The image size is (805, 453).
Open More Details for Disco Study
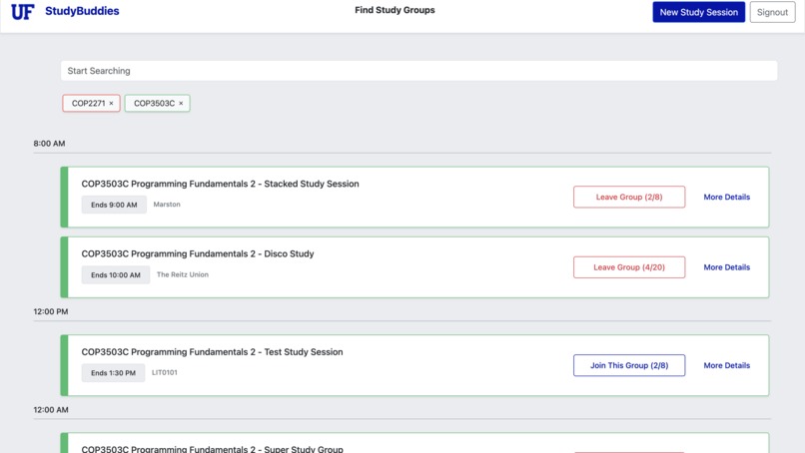(x=726, y=267)
